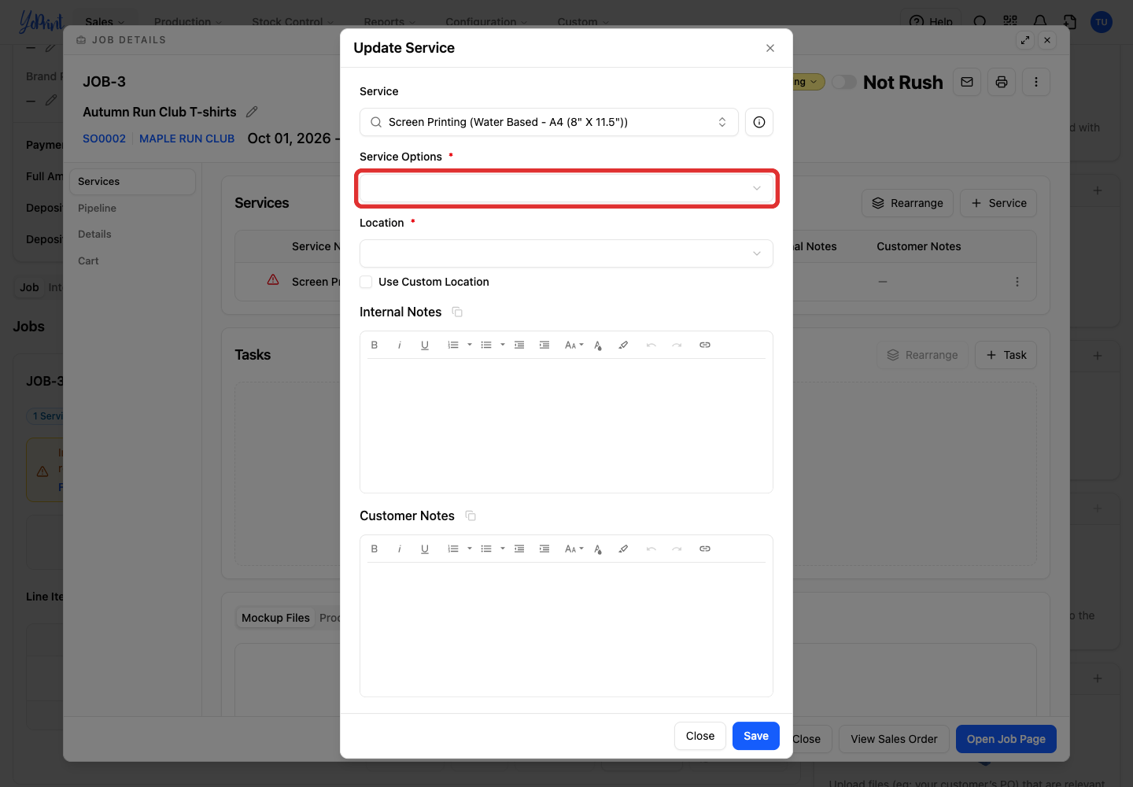Click email icon in Job Details header
1133x787 pixels.
click(967, 82)
